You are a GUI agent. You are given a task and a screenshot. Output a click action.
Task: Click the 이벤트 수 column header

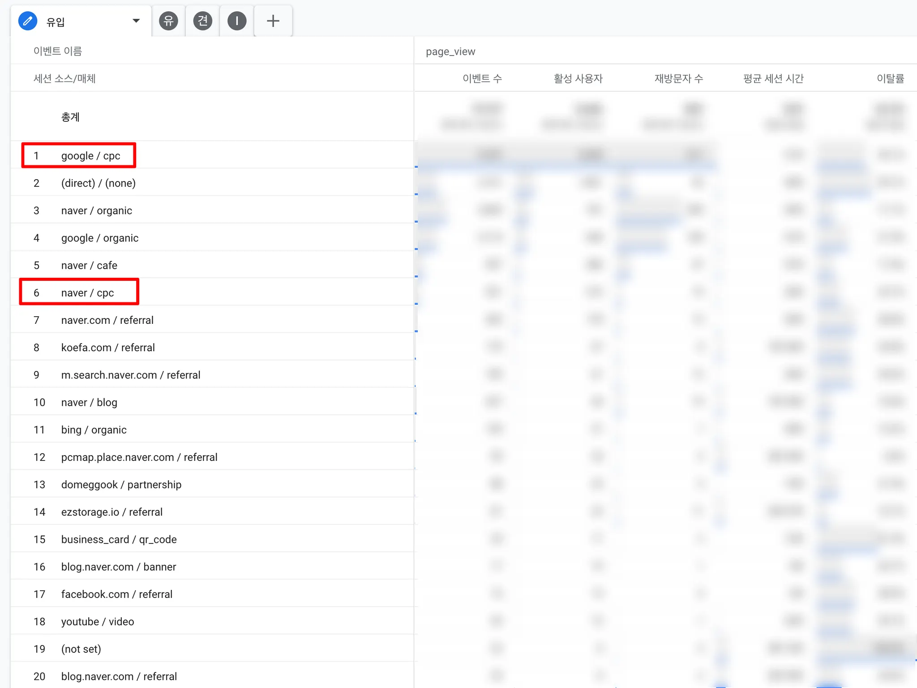(x=482, y=78)
